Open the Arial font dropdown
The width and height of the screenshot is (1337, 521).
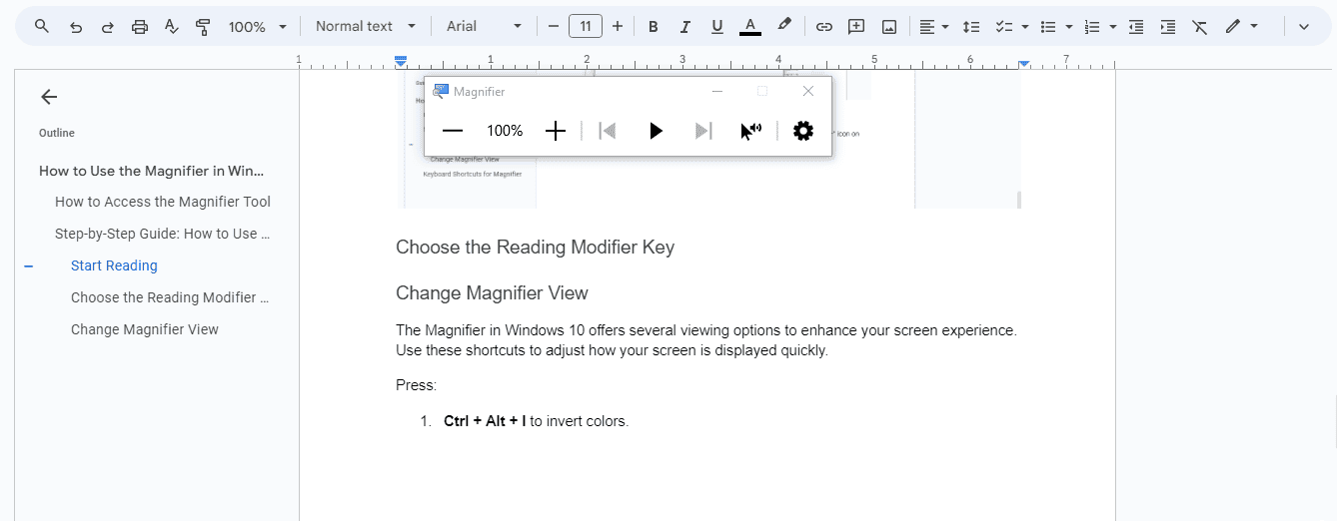(x=484, y=27)
